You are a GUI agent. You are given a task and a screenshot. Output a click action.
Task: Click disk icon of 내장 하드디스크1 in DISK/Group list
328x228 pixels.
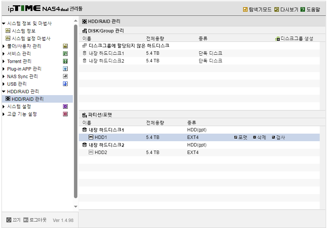(x=85, y=53)
